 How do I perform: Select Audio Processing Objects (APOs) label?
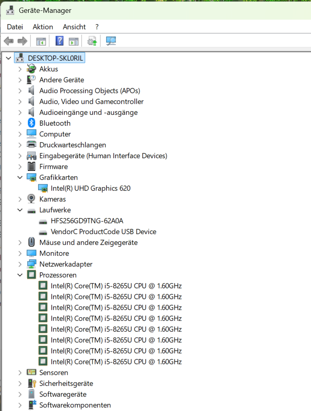pyautogui.click(x=89, y=91)
